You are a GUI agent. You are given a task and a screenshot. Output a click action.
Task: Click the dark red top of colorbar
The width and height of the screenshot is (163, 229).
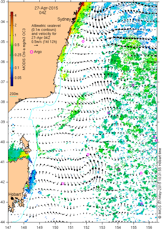[12, 13]
